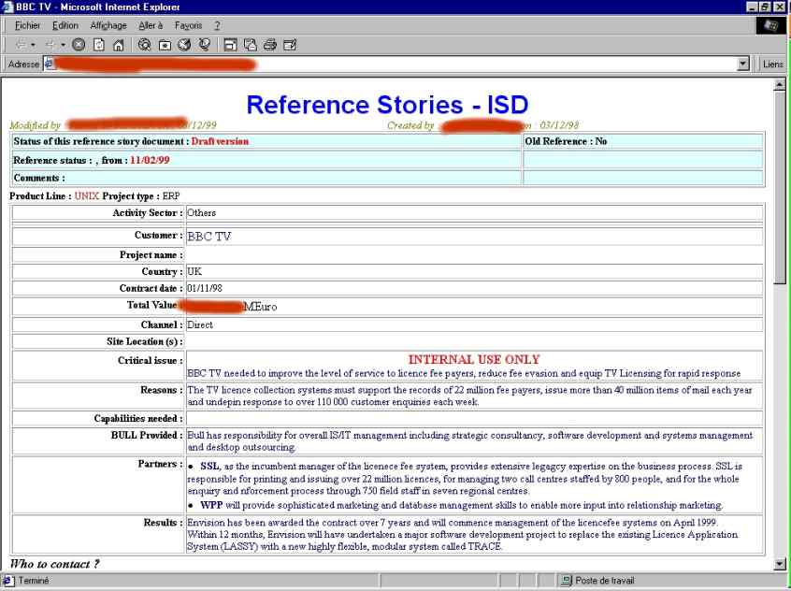Viewport: 791px width, 591px height.
Task: Open the Back history dropdown arrow
Action: (33, 45)
